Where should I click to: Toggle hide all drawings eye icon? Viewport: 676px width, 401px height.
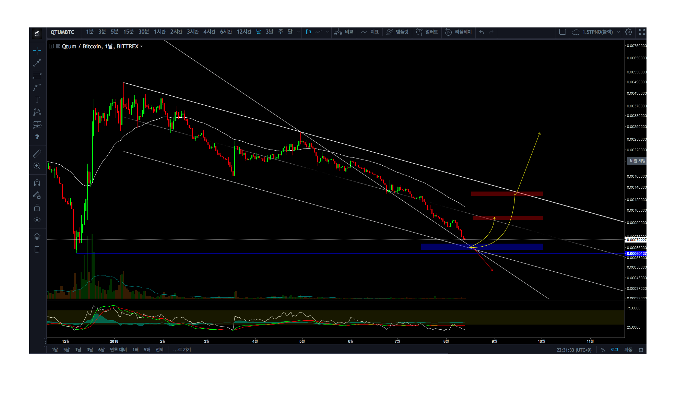click(37, 220)
